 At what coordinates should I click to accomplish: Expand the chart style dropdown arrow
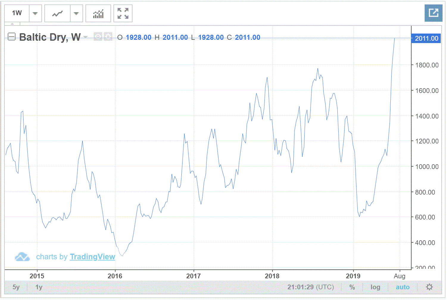[76, 14]
